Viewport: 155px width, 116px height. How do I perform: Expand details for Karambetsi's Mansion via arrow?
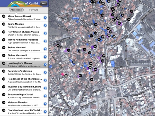(45, 72)
